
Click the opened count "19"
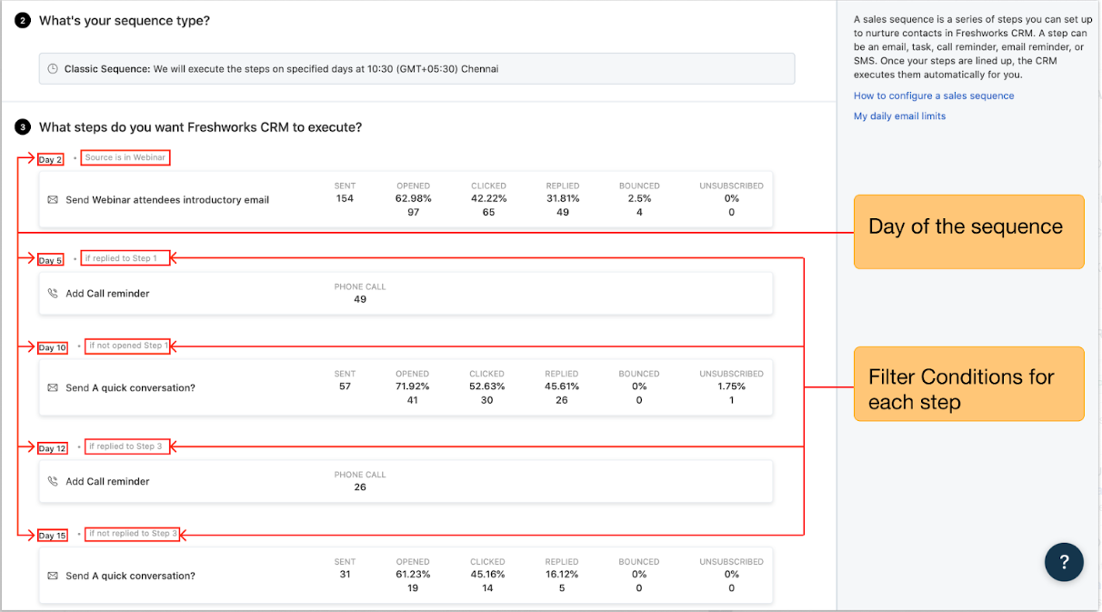(413, 589)
